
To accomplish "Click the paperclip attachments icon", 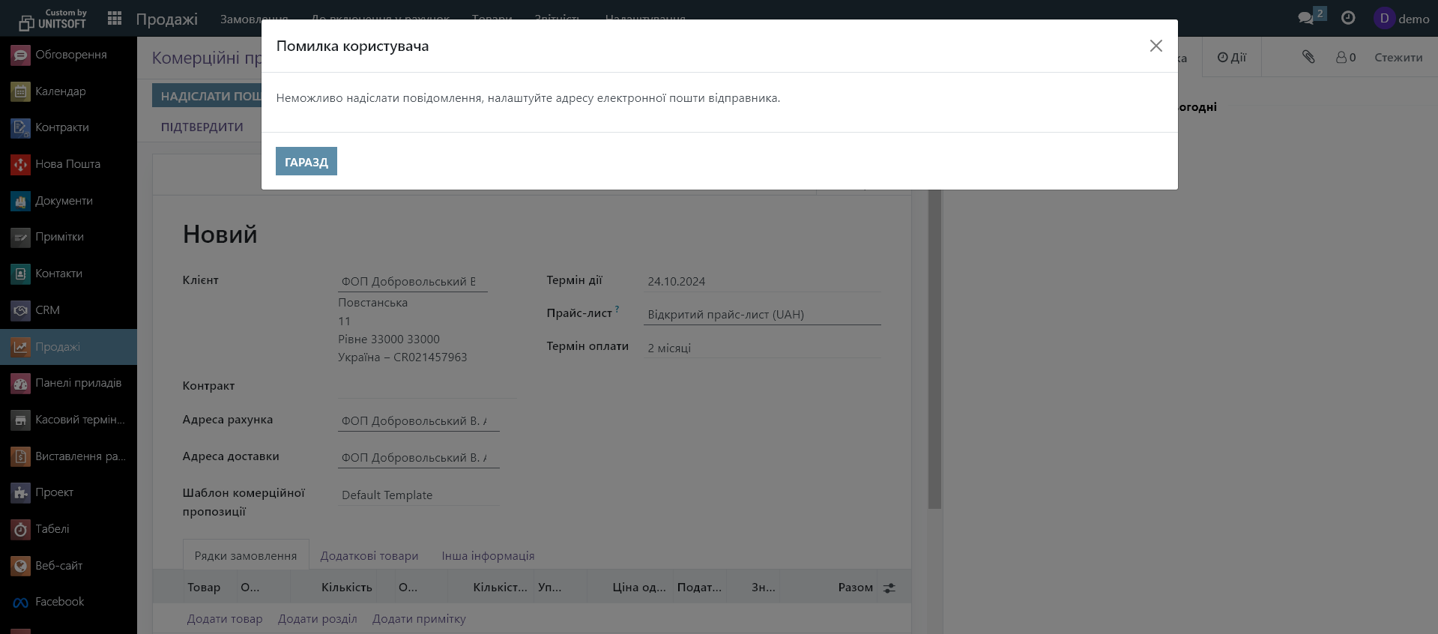I will pyautogui.click(x=1308, y=57).
